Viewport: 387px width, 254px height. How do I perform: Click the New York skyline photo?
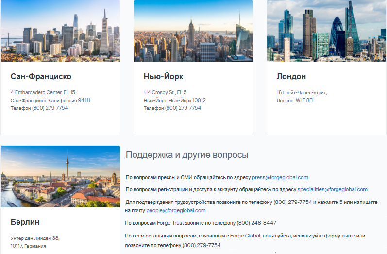pos(193,31)
